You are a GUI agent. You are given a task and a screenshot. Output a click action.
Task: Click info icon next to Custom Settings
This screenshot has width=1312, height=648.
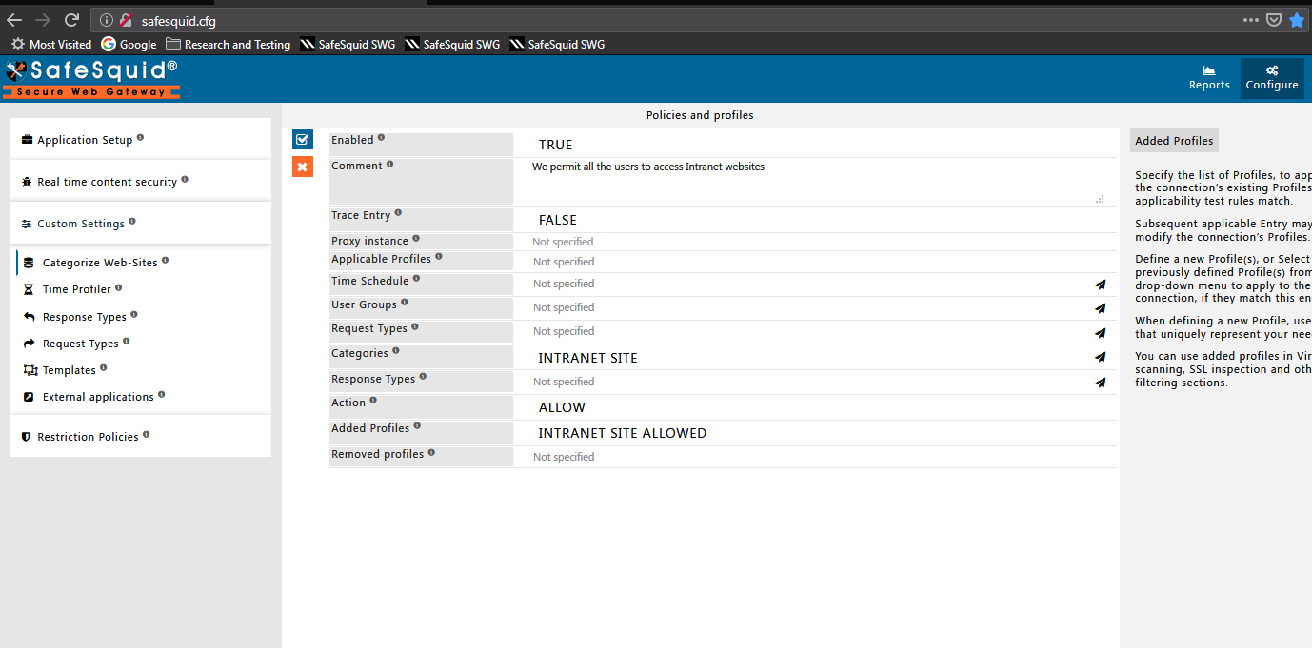click(x=132, y=222)
